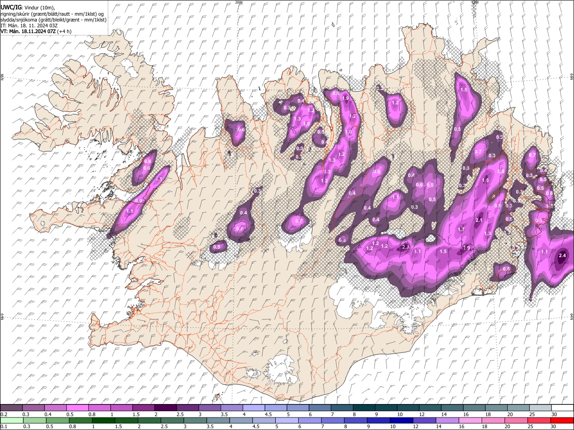Click the 64N latitude label on the right edge
This screenshot has height=430, width=574.
[572, 317]
